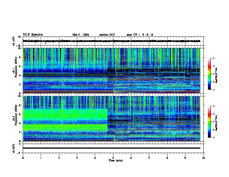Click the time axis tick label "7"
The height and width of the screenshot is (177, 229).
coord(149,158)
